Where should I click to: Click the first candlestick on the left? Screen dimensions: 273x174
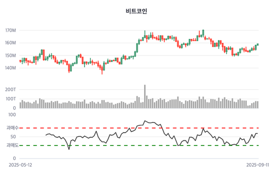coord(20,61)
